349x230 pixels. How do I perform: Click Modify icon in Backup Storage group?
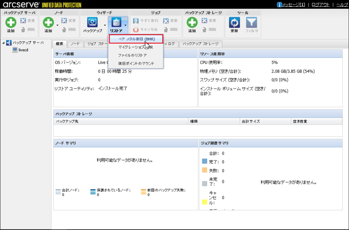(x=205, y=21)
